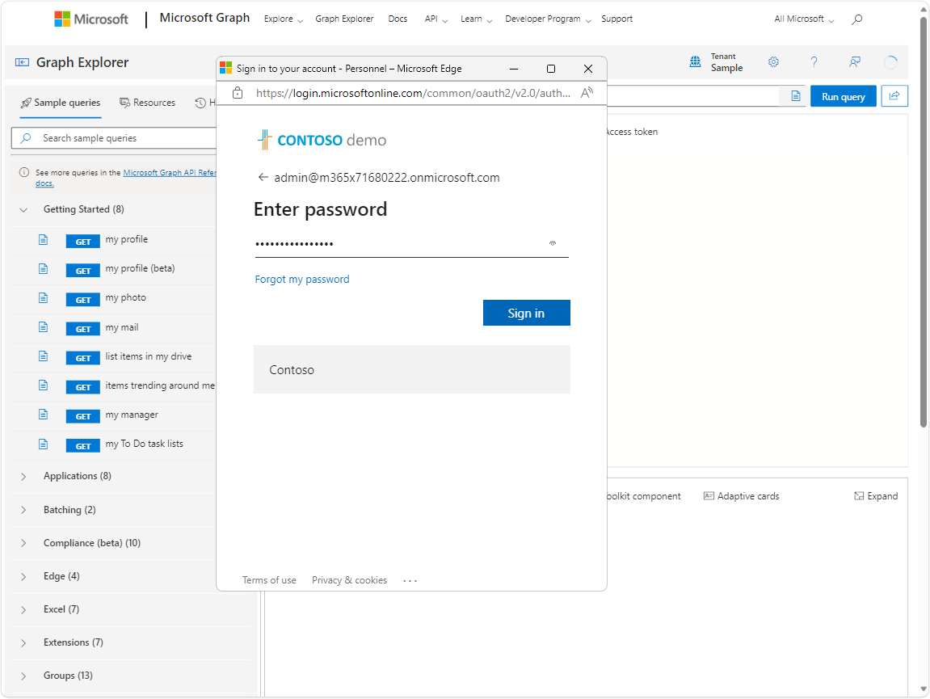The height and width of the screenshot is (699, 930).
Task: Open the Explore dropdown menu
Action: 283,19
